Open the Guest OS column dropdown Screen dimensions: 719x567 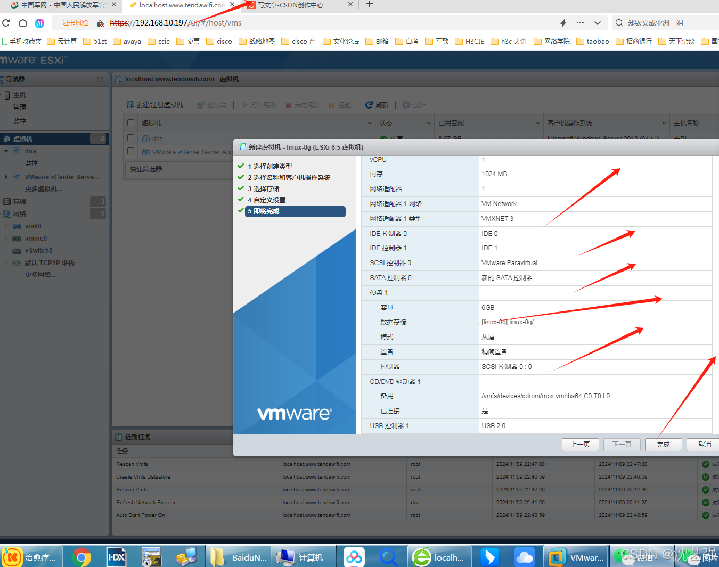[x=664, y=123]
